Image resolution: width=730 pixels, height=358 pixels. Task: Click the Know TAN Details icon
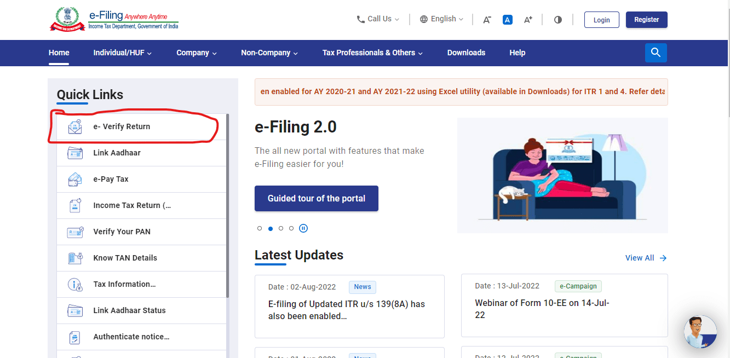click(x=75, y=258)
